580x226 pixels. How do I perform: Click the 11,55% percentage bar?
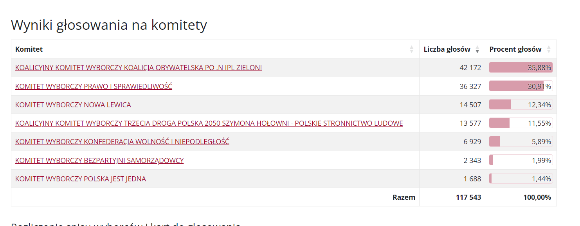[x=521, y=123]
